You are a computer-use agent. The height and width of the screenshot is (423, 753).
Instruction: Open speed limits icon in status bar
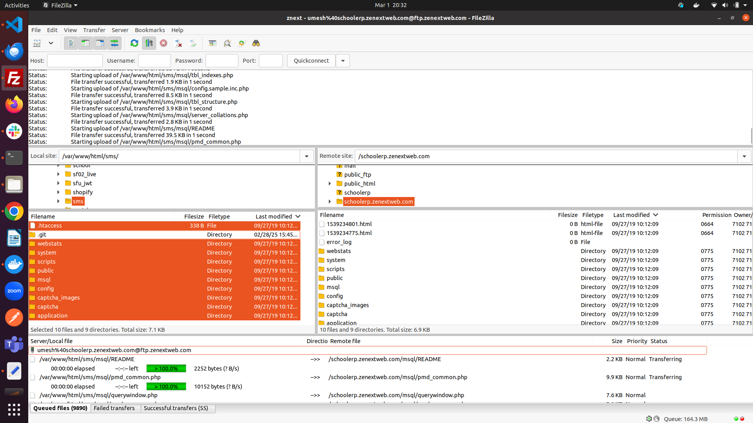pyautogui.click(x=657, y=419)
